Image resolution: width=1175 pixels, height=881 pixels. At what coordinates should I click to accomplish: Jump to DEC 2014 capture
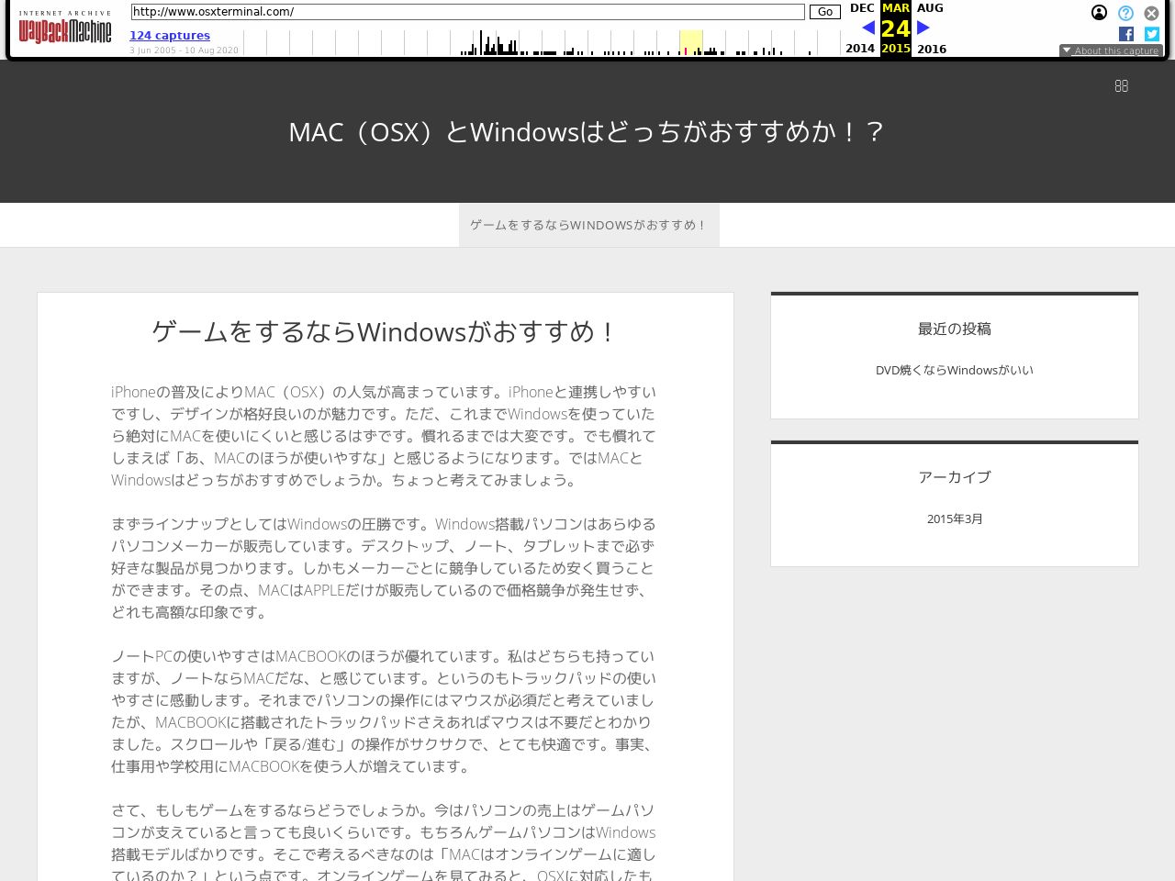[861, 8]
